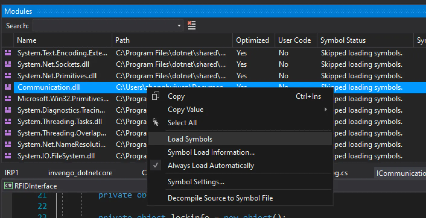Toggle the Always Load Automatically checkmark

156,166
